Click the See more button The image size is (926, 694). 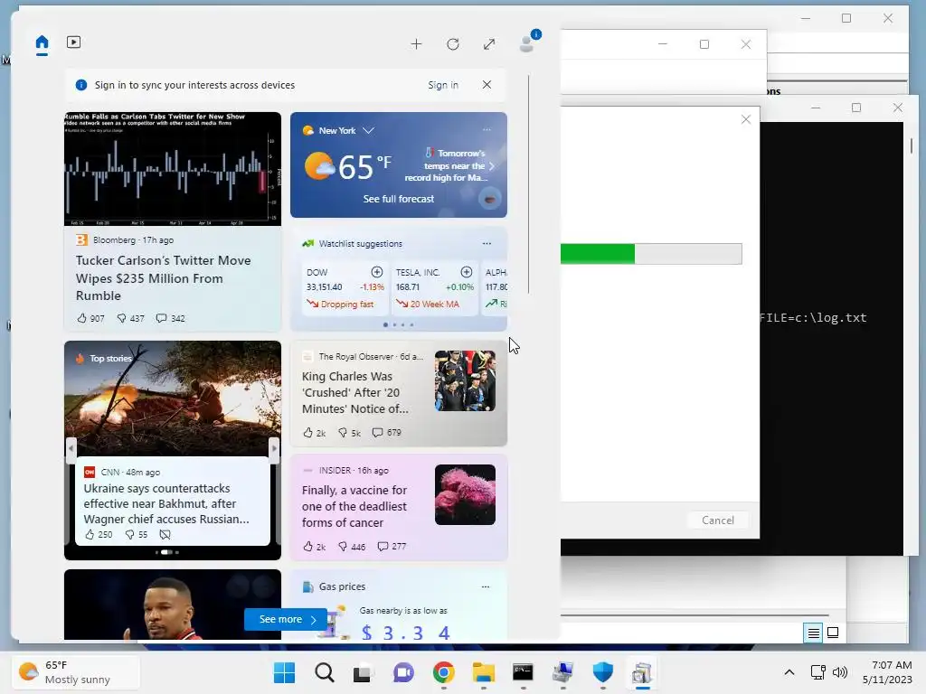(285, 619)
